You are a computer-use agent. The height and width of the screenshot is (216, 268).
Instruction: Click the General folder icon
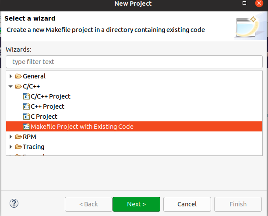[18, 76]
